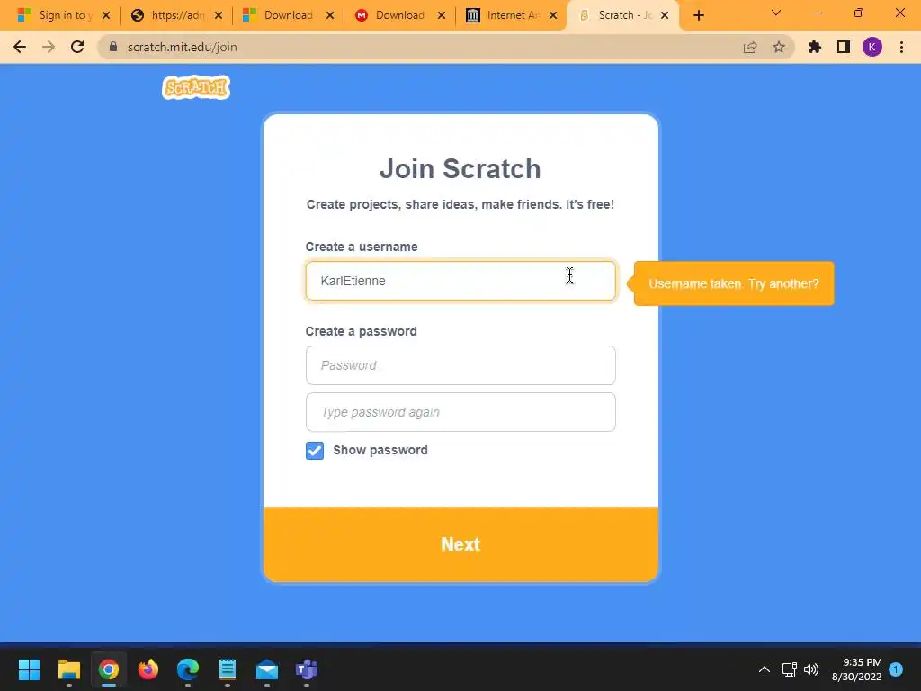Open Chrome's three-dot menu

click(x=901, y=47)
